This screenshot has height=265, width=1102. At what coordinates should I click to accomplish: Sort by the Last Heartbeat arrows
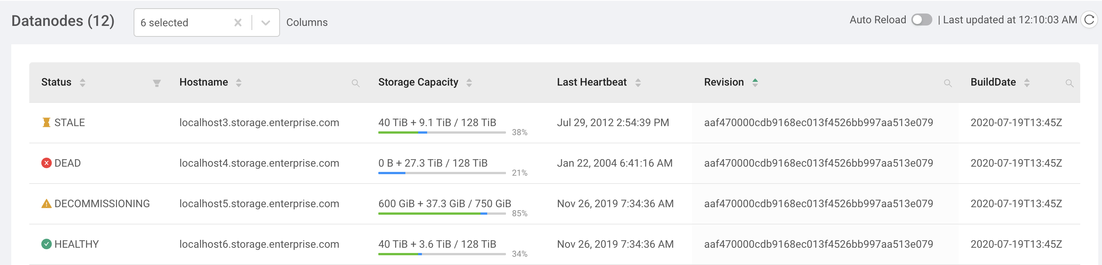click(x=638, y=83)
